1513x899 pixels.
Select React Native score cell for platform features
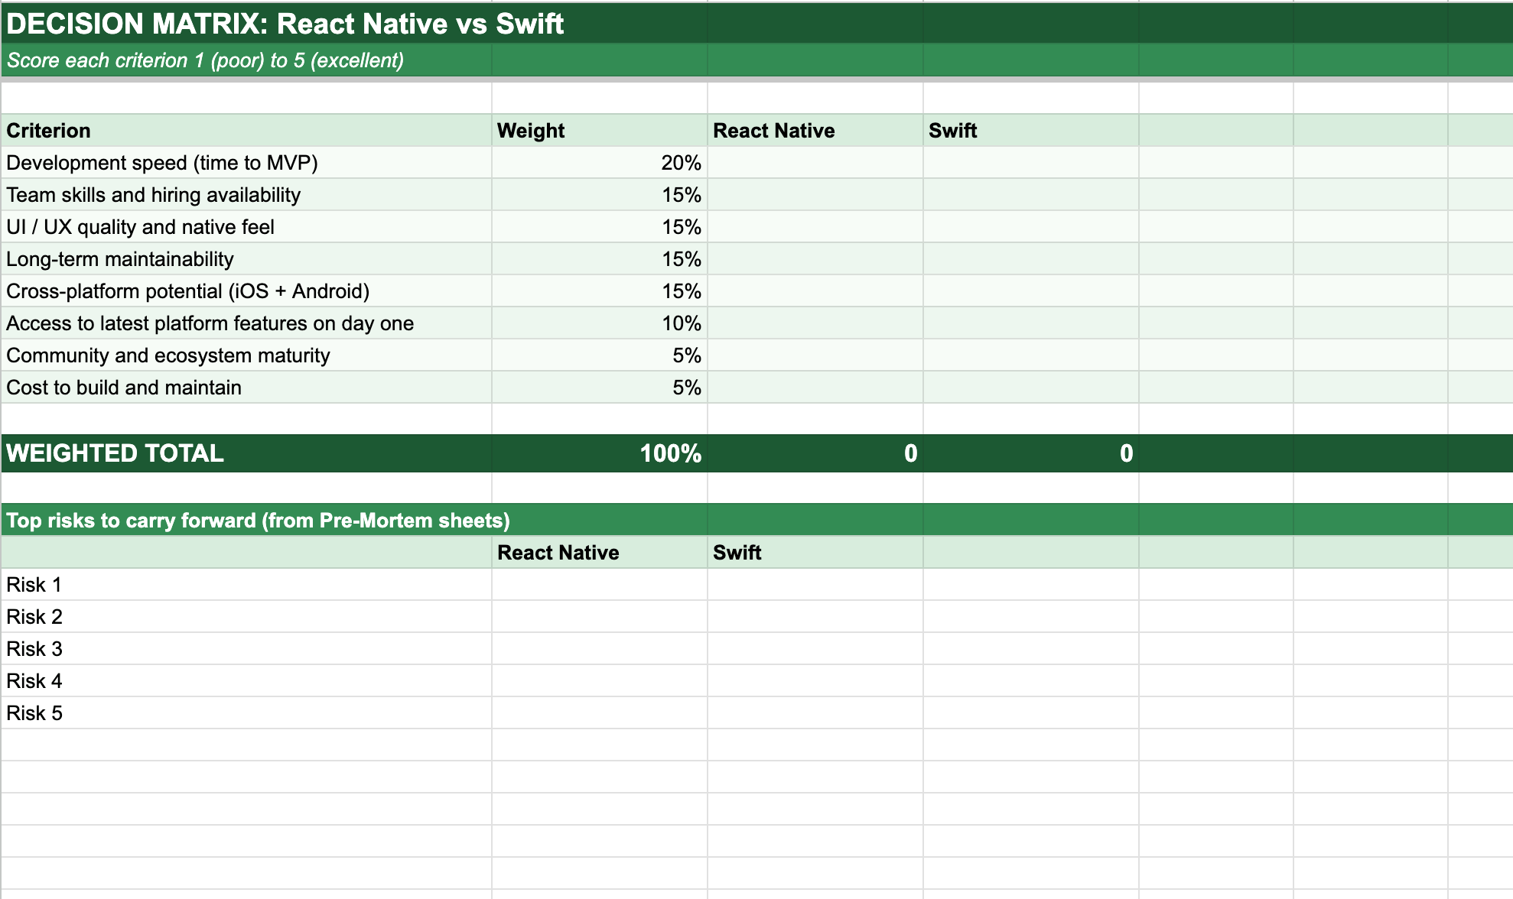click(815, 323)
